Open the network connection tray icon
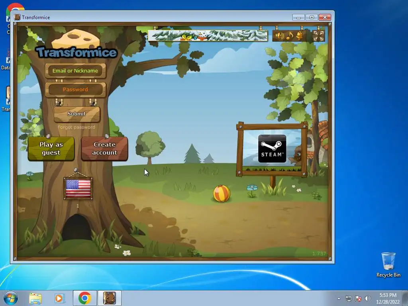 (348, 298)
